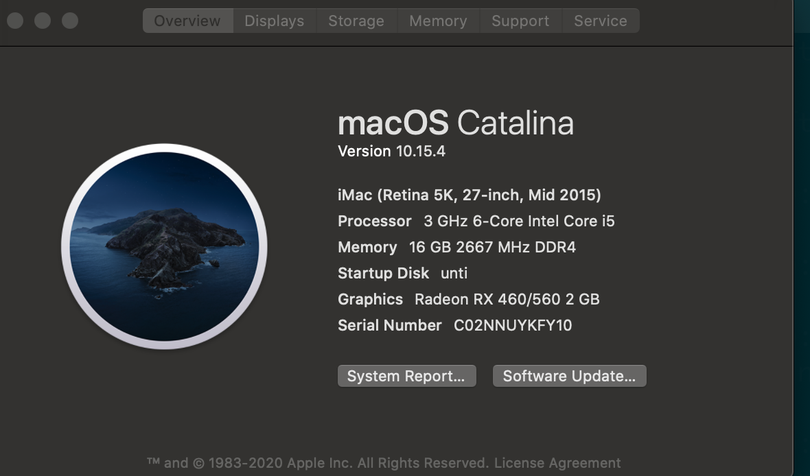Click the System Report button

point(406,376)
